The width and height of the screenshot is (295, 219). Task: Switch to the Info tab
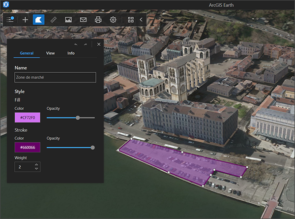pos(71,53)
